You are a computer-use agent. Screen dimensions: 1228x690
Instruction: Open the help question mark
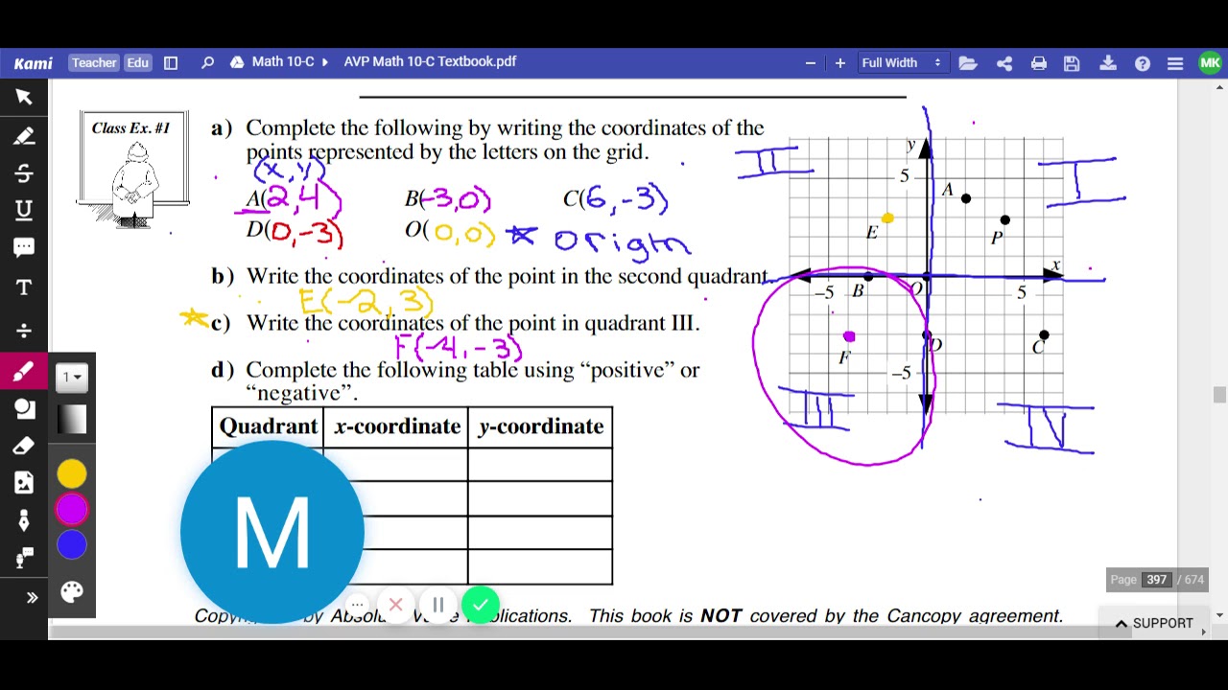point(1143,63)
